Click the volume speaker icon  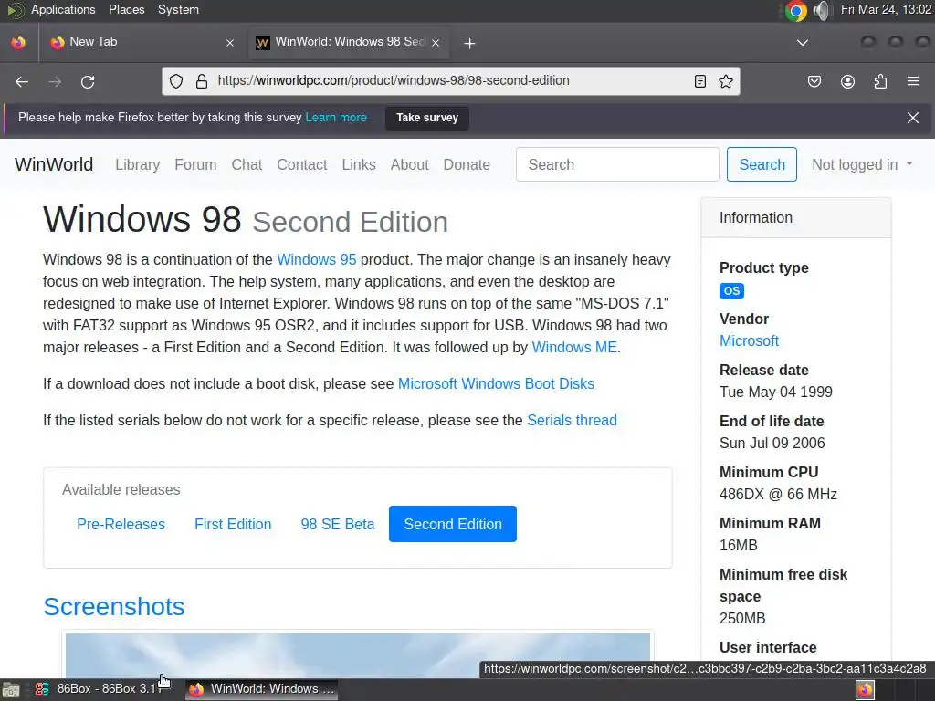pyautogui.click(x=821, y=10)
